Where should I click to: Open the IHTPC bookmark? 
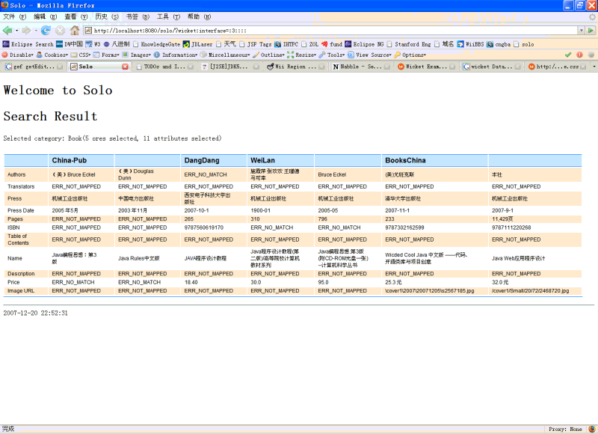coord(286,44)
